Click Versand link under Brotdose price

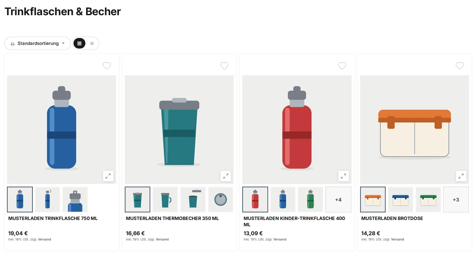coord(398,239)
